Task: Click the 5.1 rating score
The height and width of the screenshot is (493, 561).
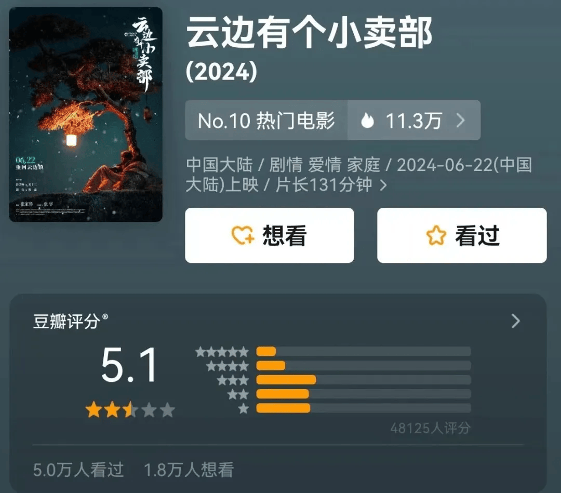Action: pos(129,366)
